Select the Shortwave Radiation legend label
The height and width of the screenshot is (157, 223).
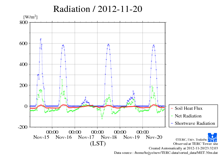195,123
